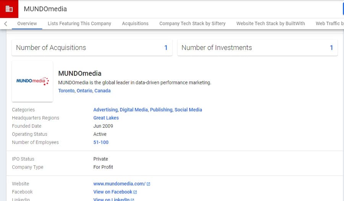Open the Advertising category link
The height and width of the screenshot is (201, 344).
pos(105,110)
